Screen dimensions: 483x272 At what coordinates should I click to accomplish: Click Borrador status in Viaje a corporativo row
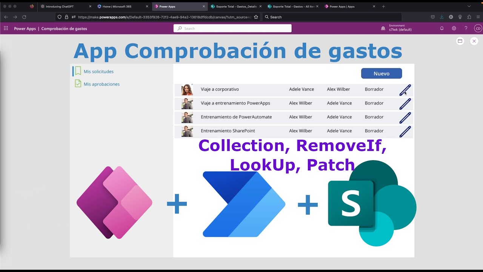click(374, 89)
